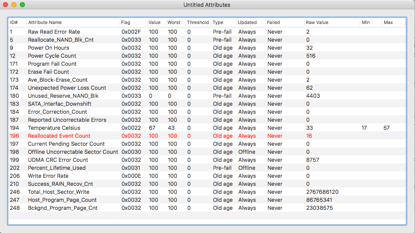
Task: Select the Erase Fail Count row
Action: [207, 72]
